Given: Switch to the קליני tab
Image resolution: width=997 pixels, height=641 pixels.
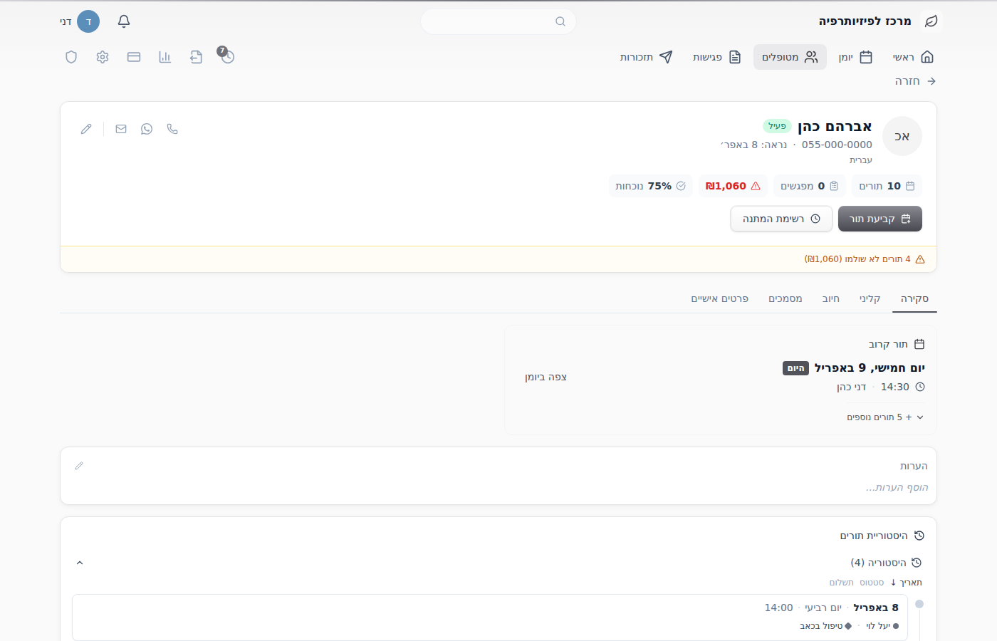Looking at the screenshot, I should 870,298.
